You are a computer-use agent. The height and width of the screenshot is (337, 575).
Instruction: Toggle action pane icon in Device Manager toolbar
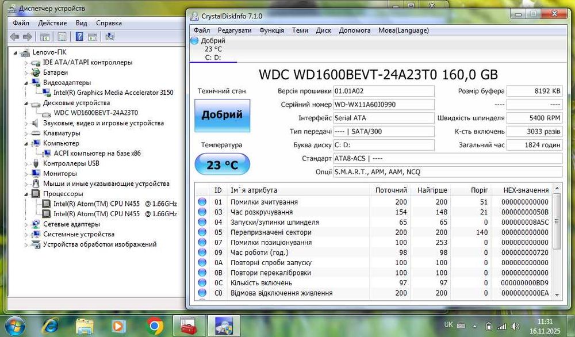(x=93, y=37)
